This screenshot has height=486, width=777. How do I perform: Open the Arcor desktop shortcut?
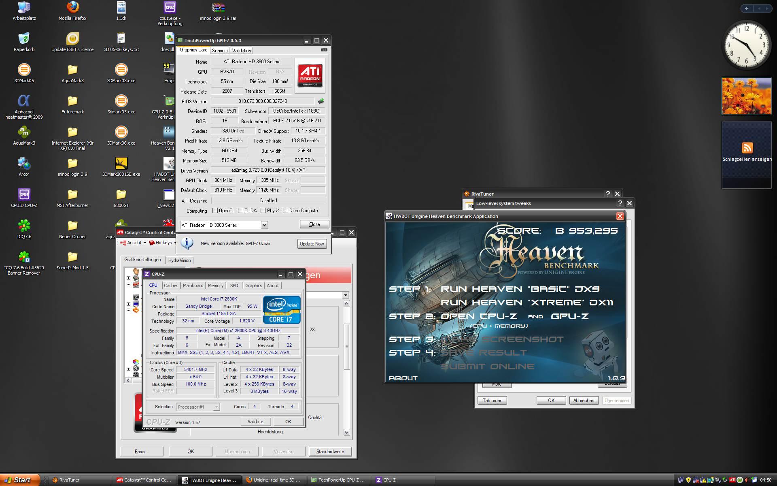(24, 167)
